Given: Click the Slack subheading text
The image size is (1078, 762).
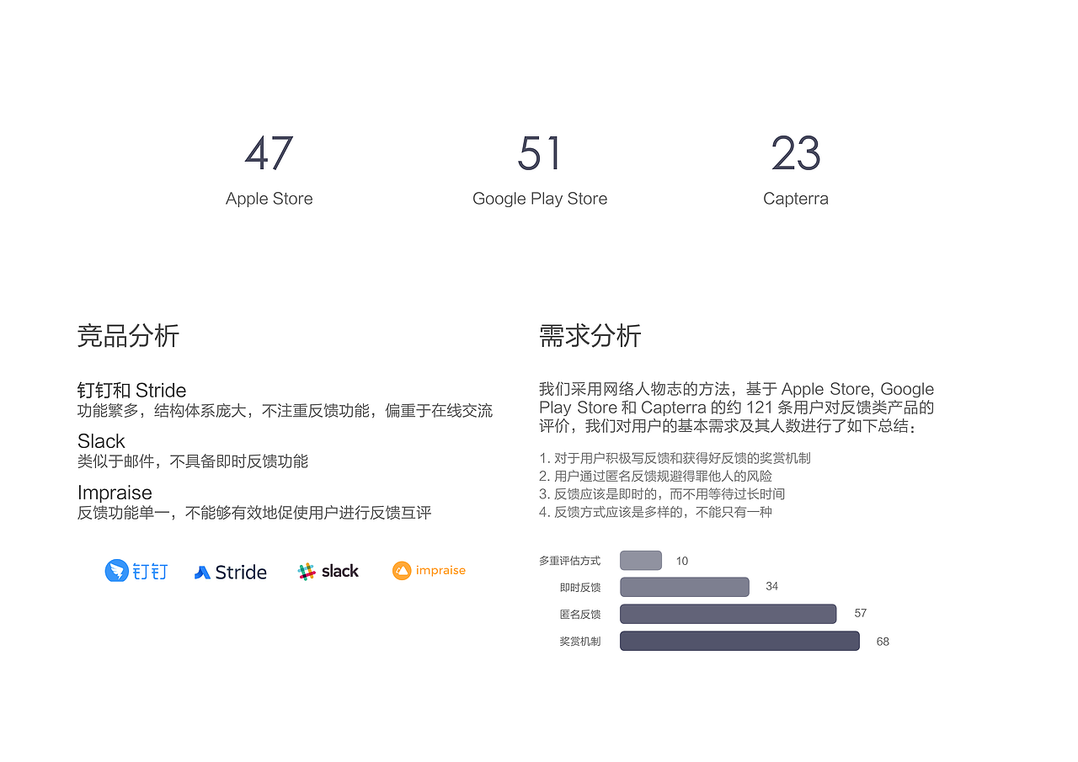Looking at the screenshot, I should (101, 441).
